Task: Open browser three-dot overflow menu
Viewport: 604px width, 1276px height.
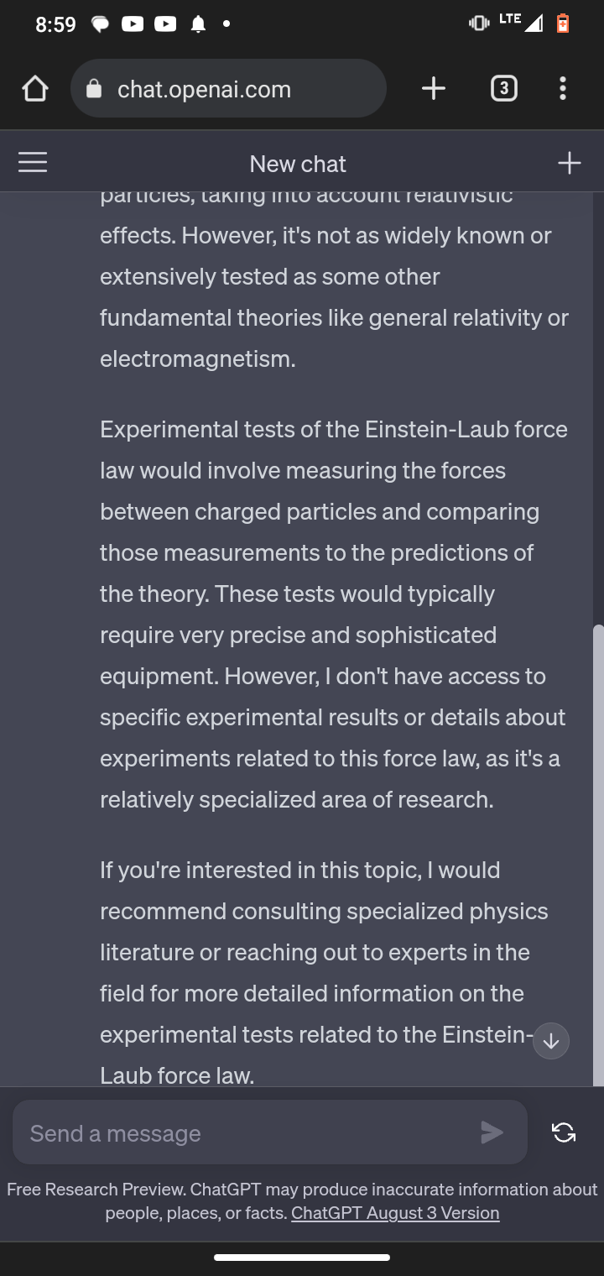Action: (562, 89)
